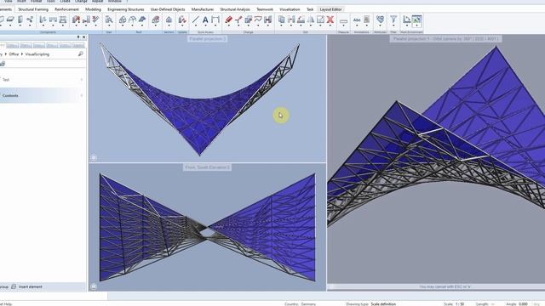The width and height of the screenshot is (545, 306).
Task: Open the dropdown arrow under Stair tool
Action: coord(109,26)
